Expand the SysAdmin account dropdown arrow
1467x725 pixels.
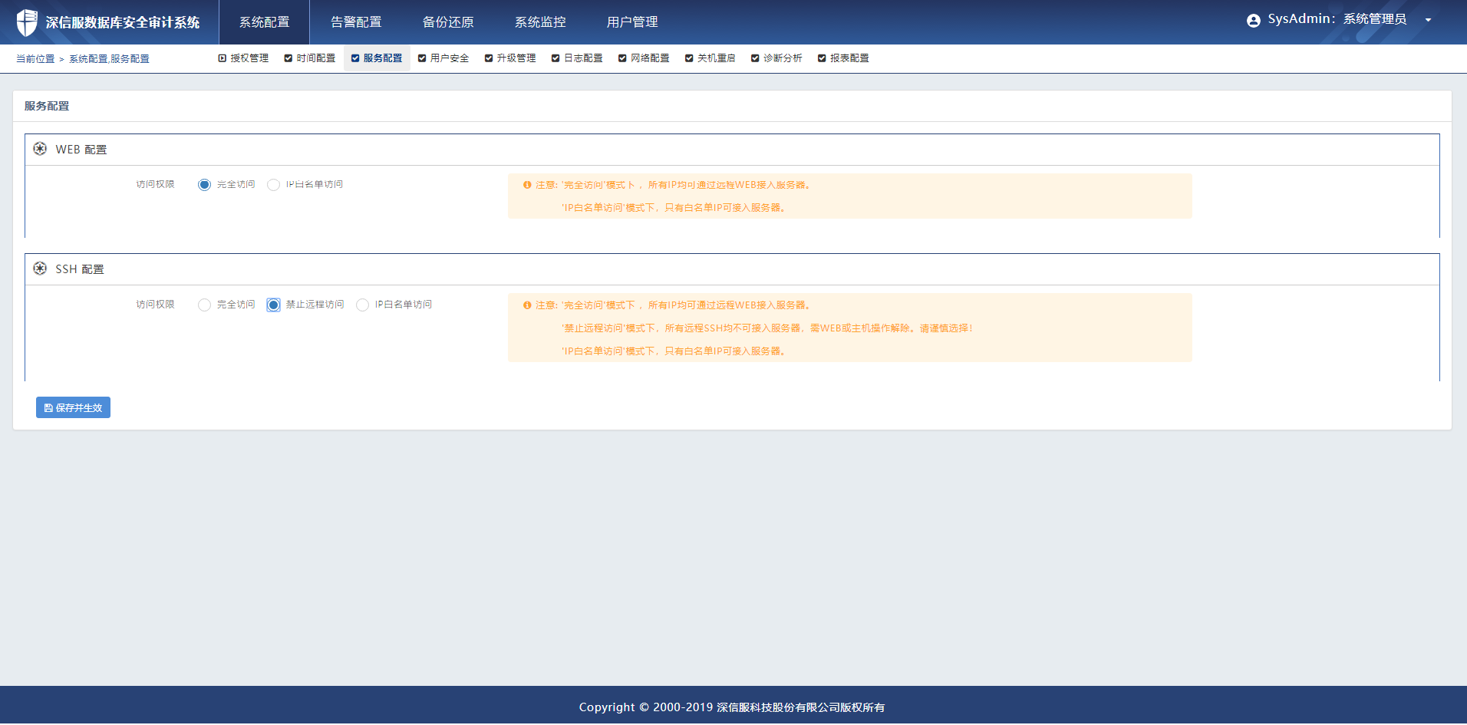pyautogui.click(x=1428, y=21)
